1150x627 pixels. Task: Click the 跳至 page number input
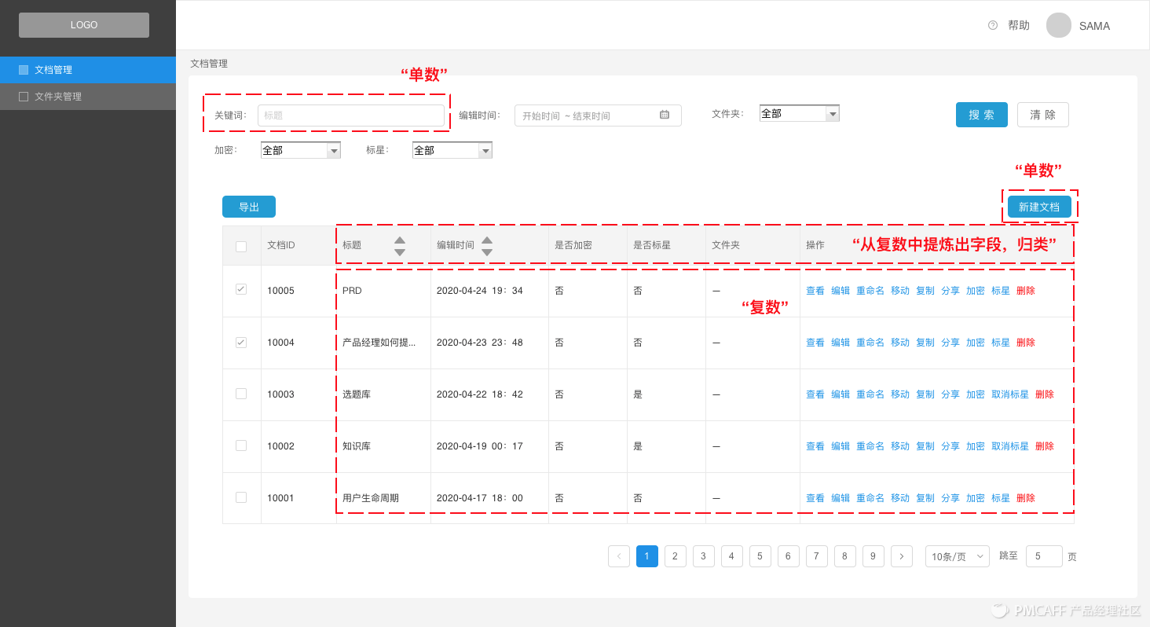(1044, 556)
